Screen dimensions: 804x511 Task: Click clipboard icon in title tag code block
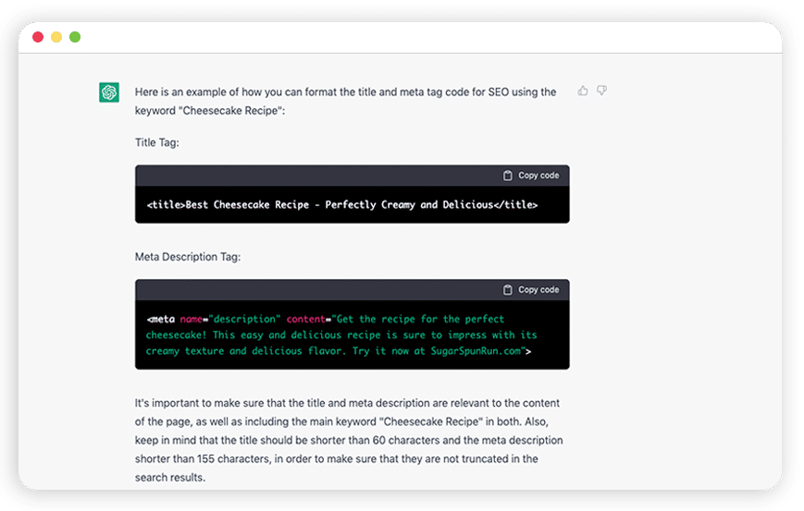click(508, 176)
